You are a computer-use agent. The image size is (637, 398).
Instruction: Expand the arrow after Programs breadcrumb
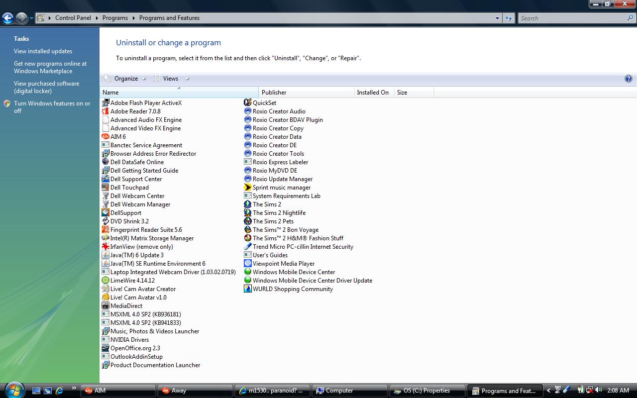[x=134, y=18]
